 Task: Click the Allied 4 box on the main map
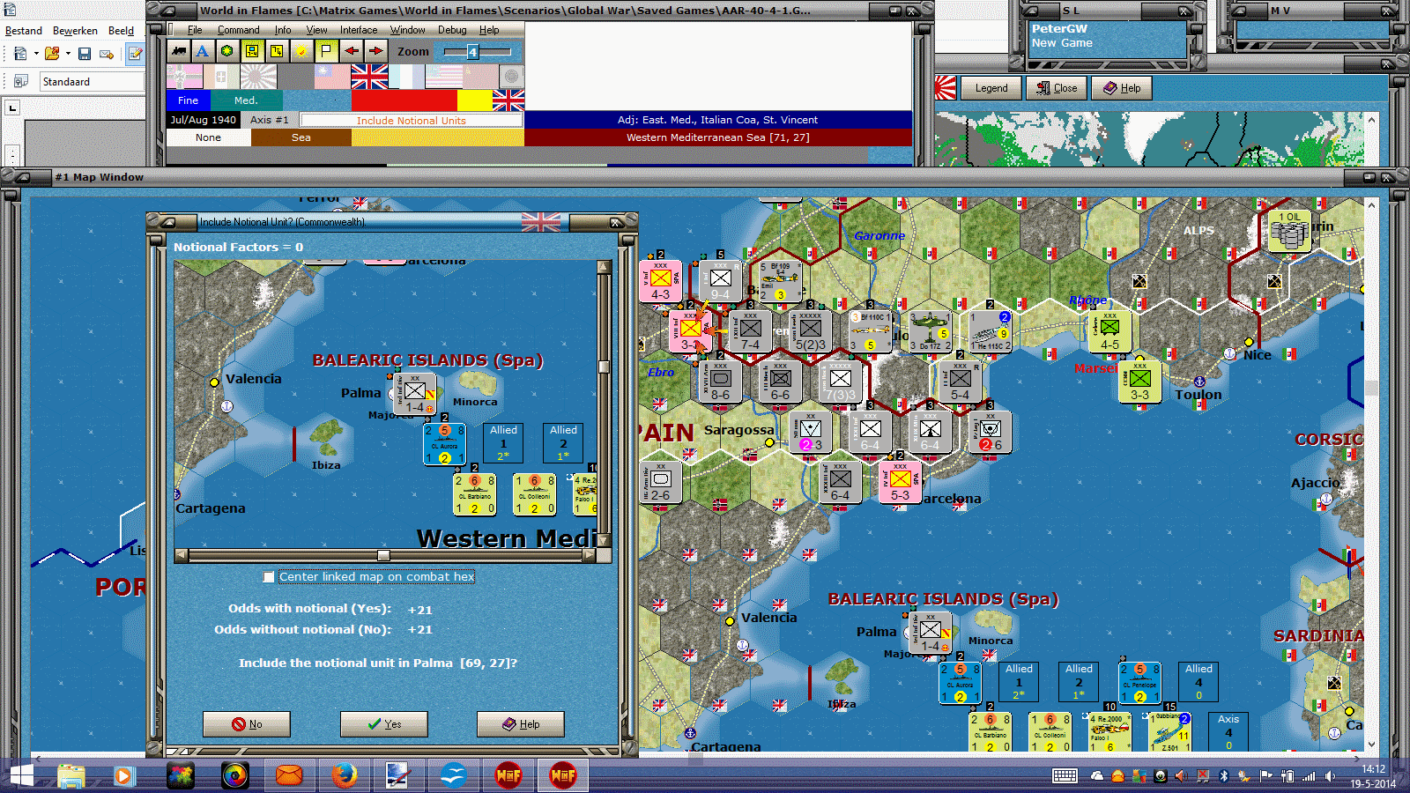click(1198, 682)
